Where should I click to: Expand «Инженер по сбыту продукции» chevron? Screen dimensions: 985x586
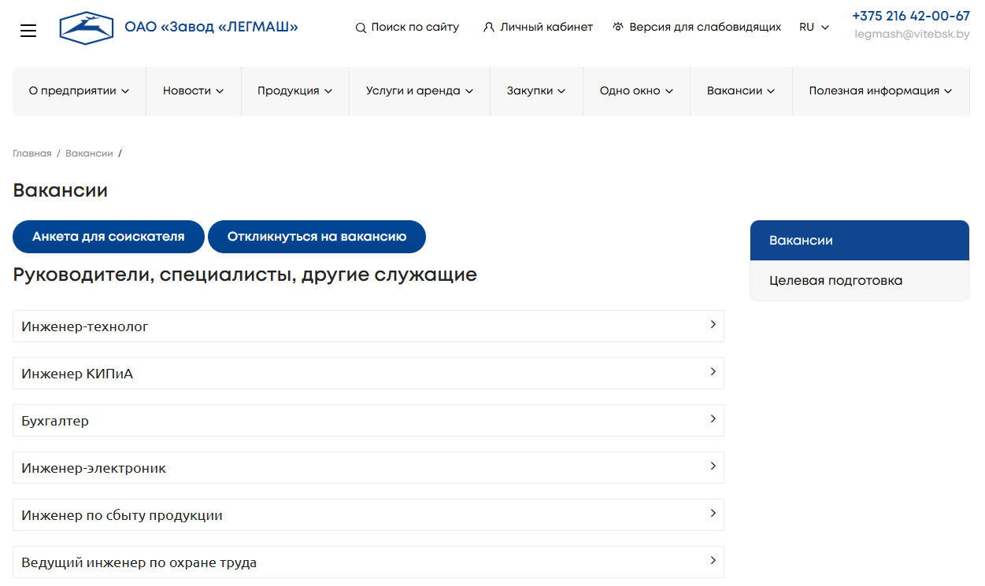point(713,513)
